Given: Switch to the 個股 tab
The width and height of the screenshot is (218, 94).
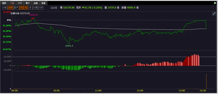Looking at the screenshot, I should (x=4, y=3).
